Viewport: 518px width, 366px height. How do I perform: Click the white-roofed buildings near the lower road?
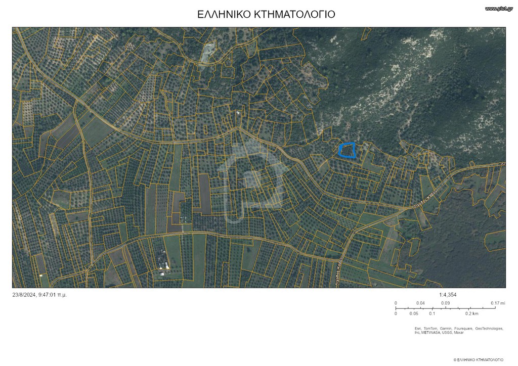click(x=162, y=263)
